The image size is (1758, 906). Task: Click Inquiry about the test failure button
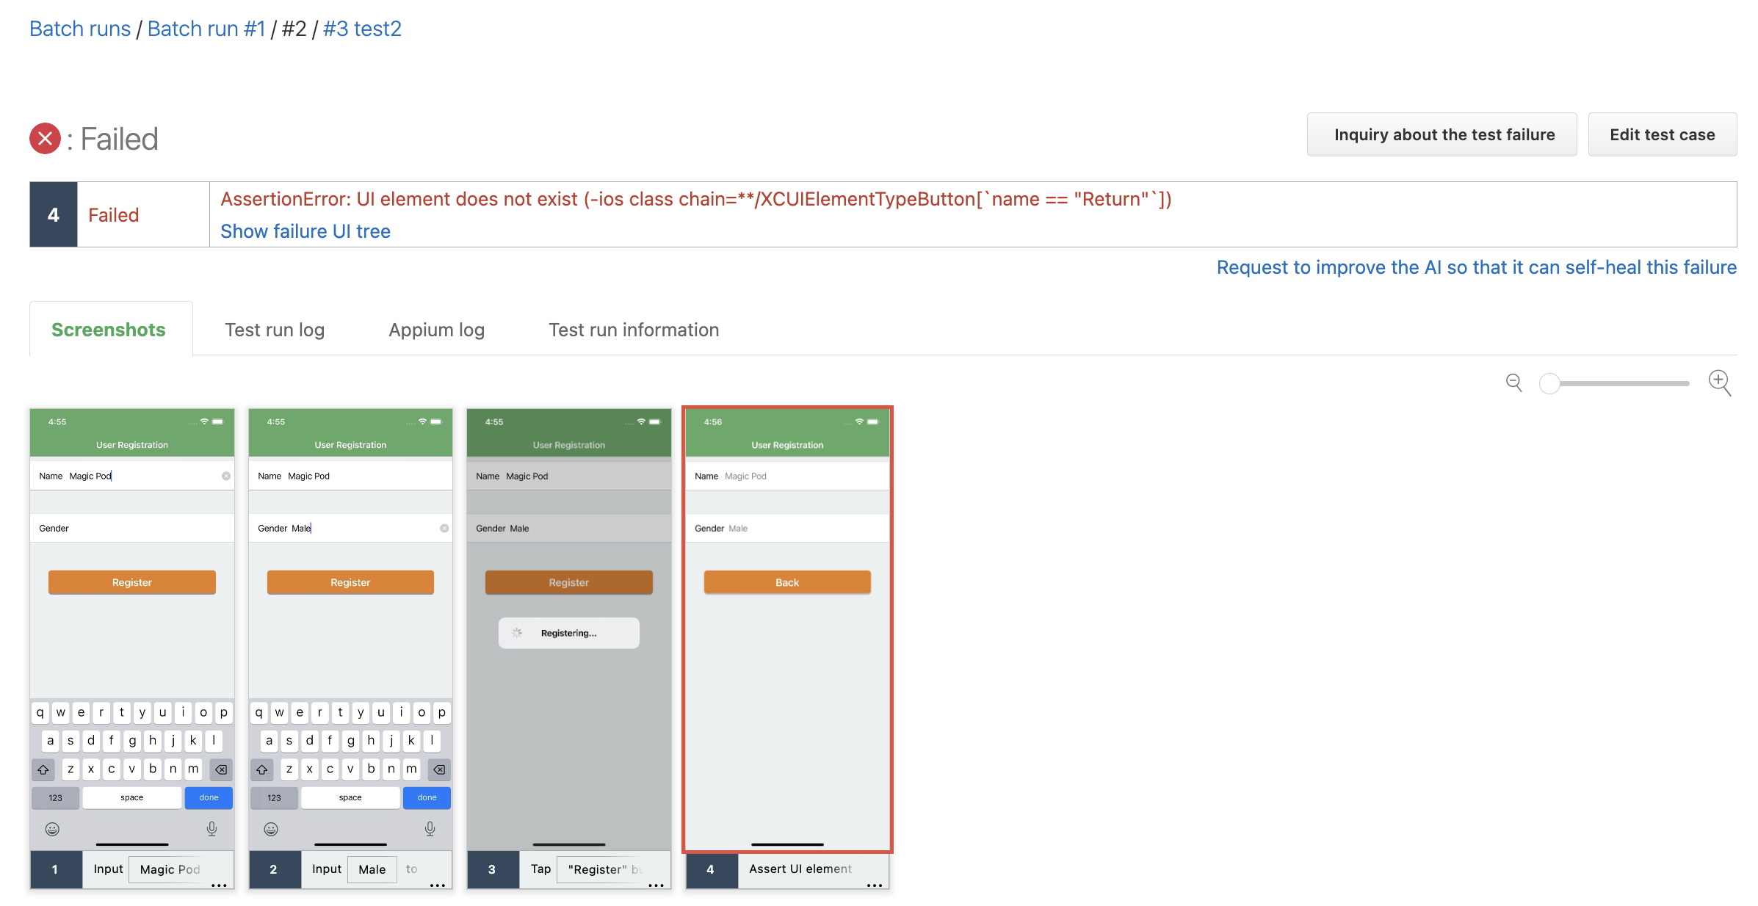[1444, 134]
